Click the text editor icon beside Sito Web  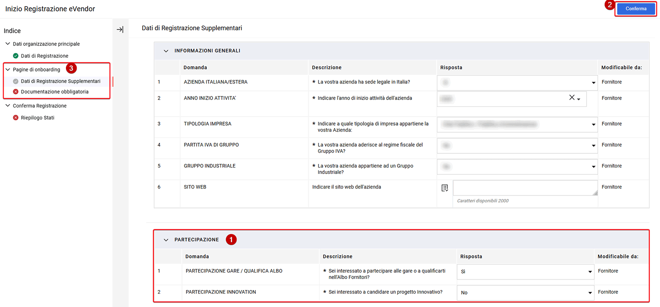(445, 188)
